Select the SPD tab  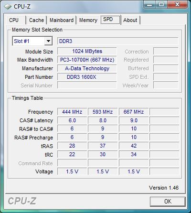tap(110, 20)
